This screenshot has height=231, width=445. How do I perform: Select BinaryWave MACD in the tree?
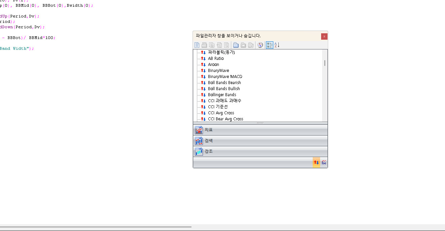[225, 77]
